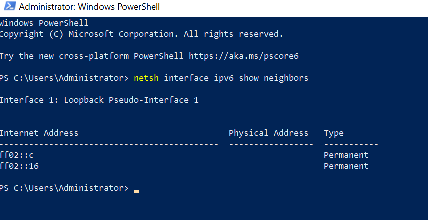Click 'Try the new cross-platform PowerShell' text
The width and height of the screenshot is (428, 220).
click(91, 56)
